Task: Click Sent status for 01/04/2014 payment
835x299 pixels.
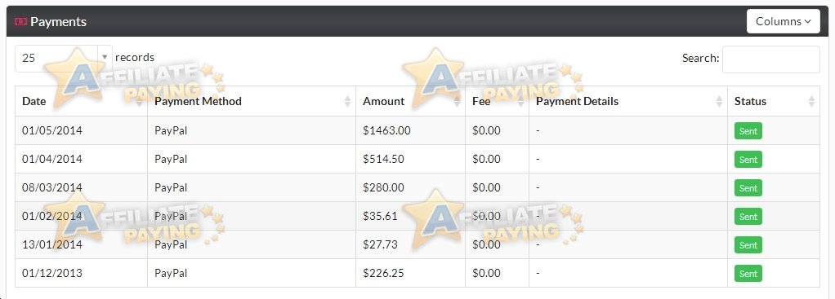Action: [748, 160]
